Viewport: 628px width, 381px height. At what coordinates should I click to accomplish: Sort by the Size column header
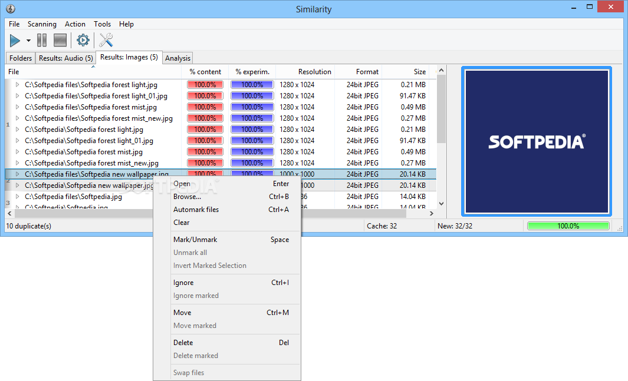[x=405, y=72]
